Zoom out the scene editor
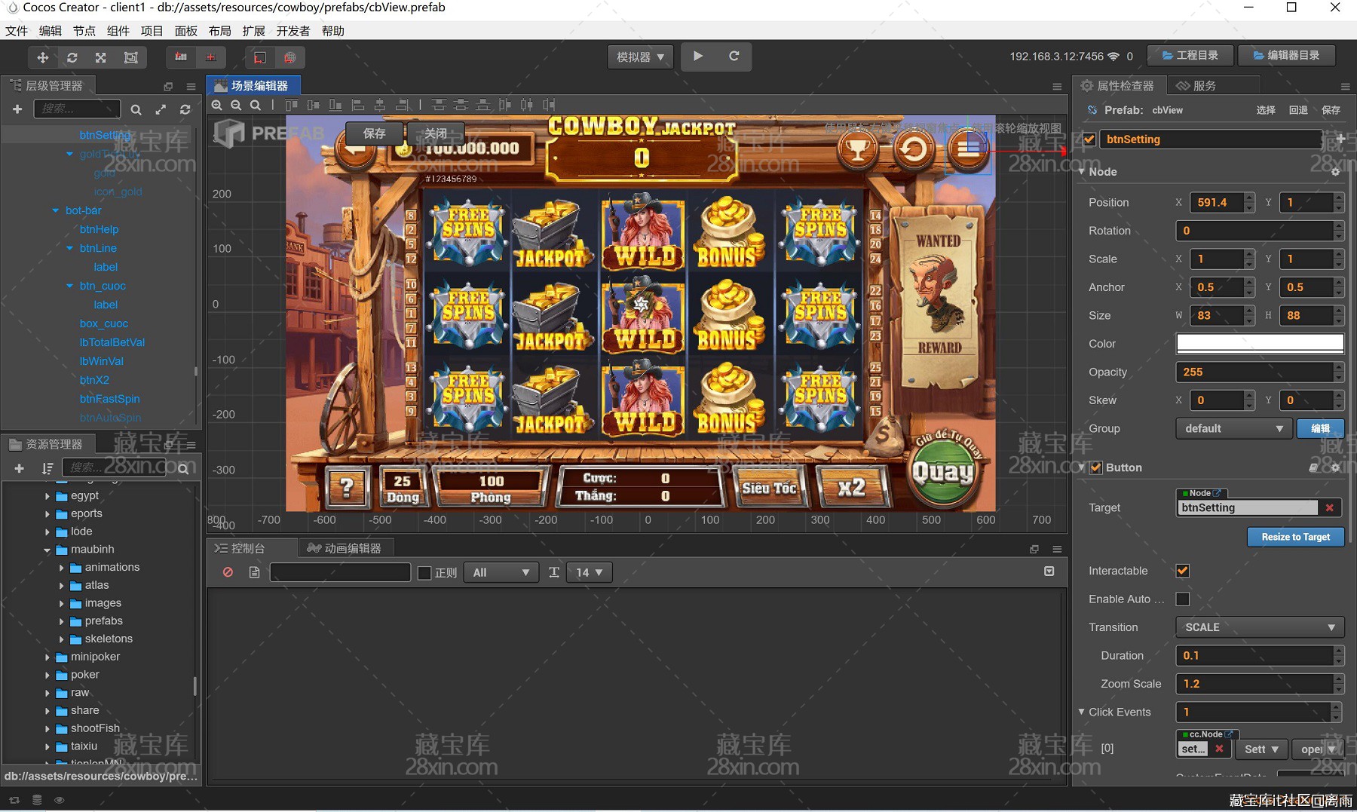 coord(236,106)
